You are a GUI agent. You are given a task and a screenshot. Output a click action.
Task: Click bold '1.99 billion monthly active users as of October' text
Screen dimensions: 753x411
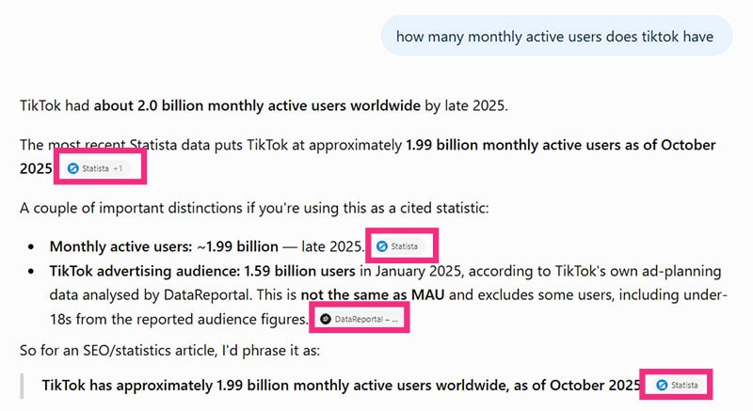coord(561,145)
